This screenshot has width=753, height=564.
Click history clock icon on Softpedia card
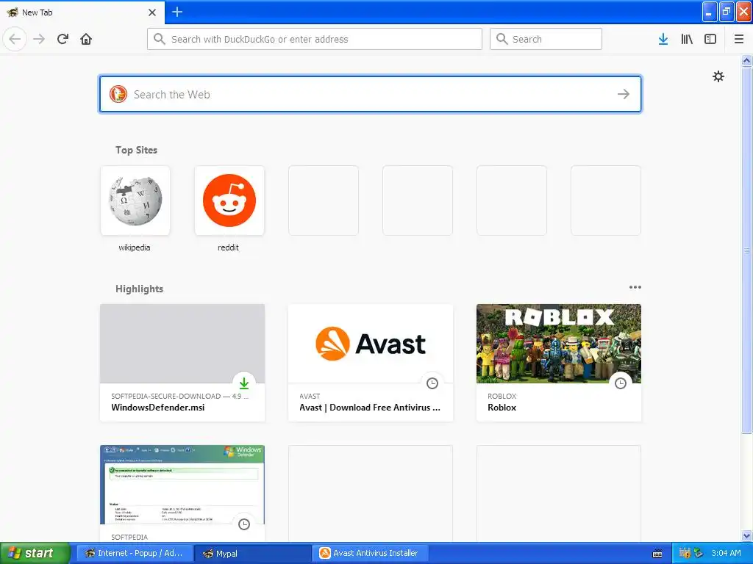pyautogui.click(x=244, y=524)
